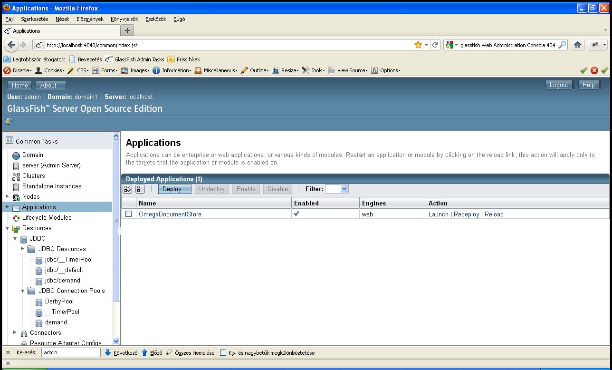This screenshot has width=612, height=370.
Task: Open the Eszközök menu
Action: click(155, 19)
